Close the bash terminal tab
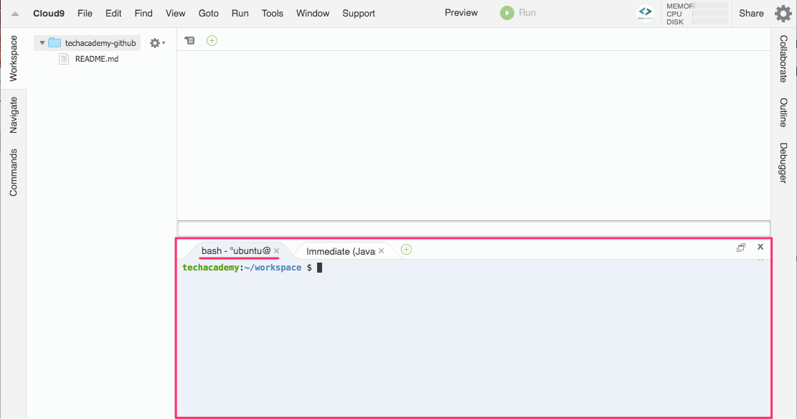The height and width of the screenshot is (419, 797). click(277, 250)
